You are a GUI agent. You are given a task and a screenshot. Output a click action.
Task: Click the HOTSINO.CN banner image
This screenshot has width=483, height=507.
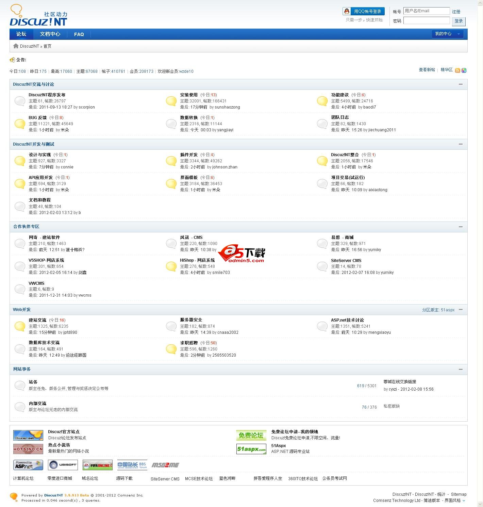coord(28,449)
